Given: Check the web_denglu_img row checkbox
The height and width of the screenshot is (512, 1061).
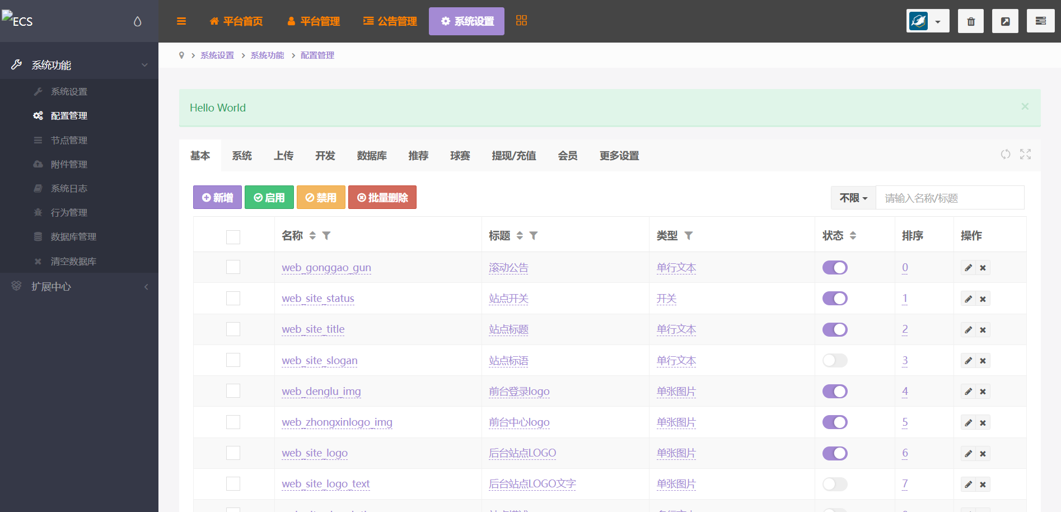Looking at the screenshot, I should [233, 390].
